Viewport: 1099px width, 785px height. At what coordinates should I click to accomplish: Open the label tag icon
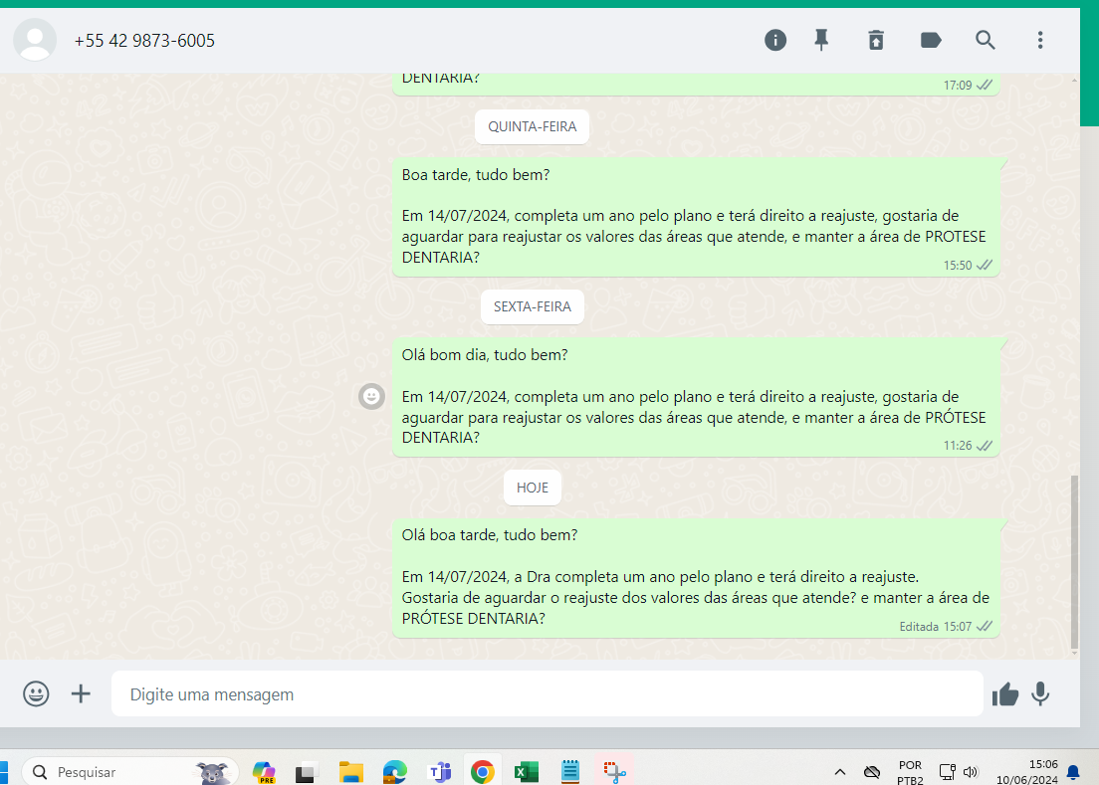click(931, 40)
